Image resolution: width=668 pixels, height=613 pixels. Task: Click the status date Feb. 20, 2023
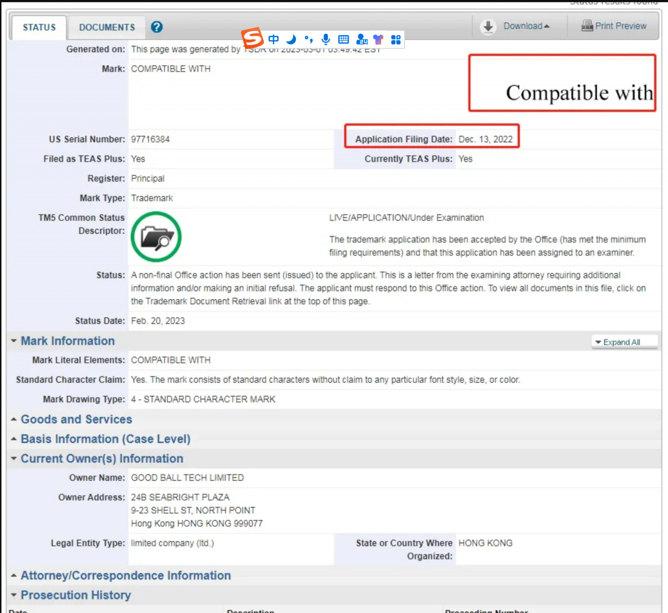click(x=158, y=321)
